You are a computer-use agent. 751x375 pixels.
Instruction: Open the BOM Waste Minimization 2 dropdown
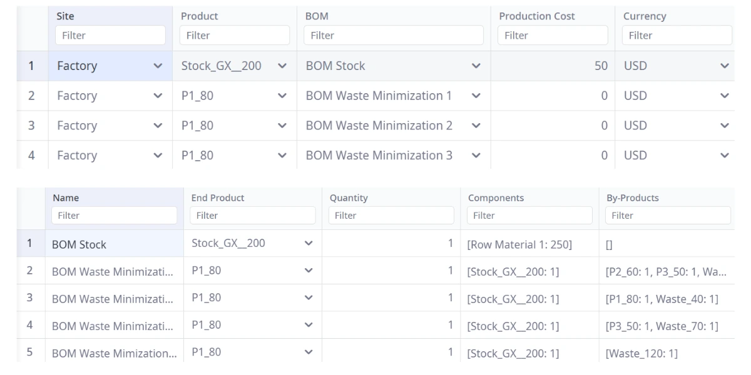[x=476, y=126]
